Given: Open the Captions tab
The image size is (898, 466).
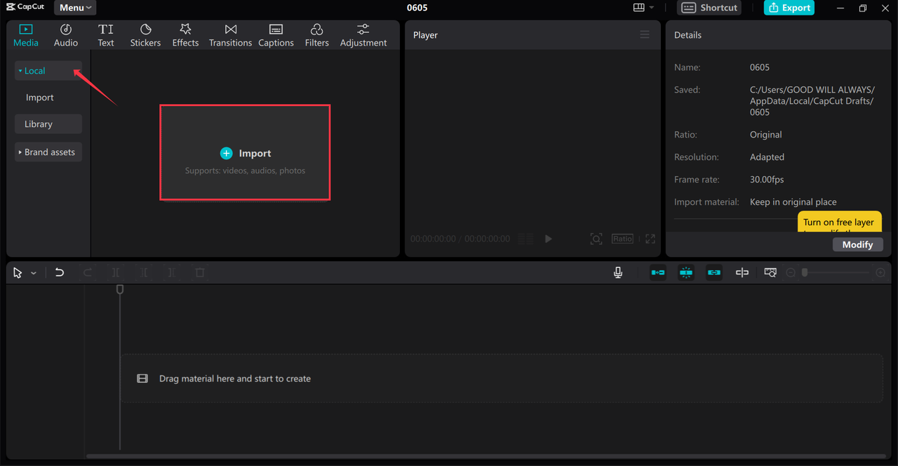Looking at the screenshot, I should (x=276, y=35).
